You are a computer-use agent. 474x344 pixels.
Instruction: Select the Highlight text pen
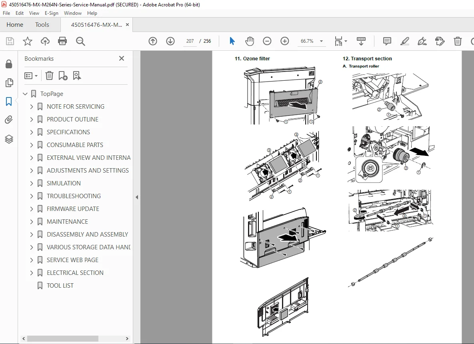pos(404,41)
